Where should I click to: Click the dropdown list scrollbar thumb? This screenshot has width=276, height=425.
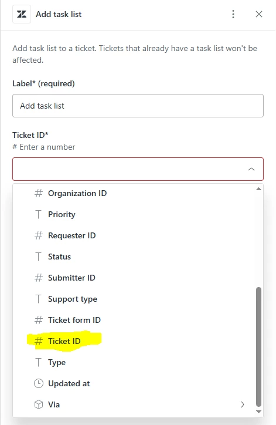tap(258, 347)
